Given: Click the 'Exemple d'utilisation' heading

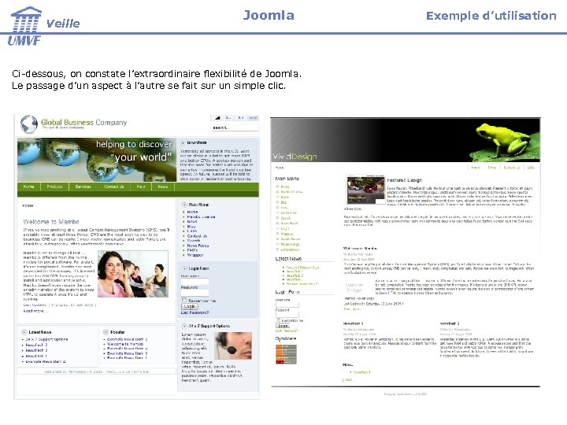Looking at the screenshot, I should (491, 16).
